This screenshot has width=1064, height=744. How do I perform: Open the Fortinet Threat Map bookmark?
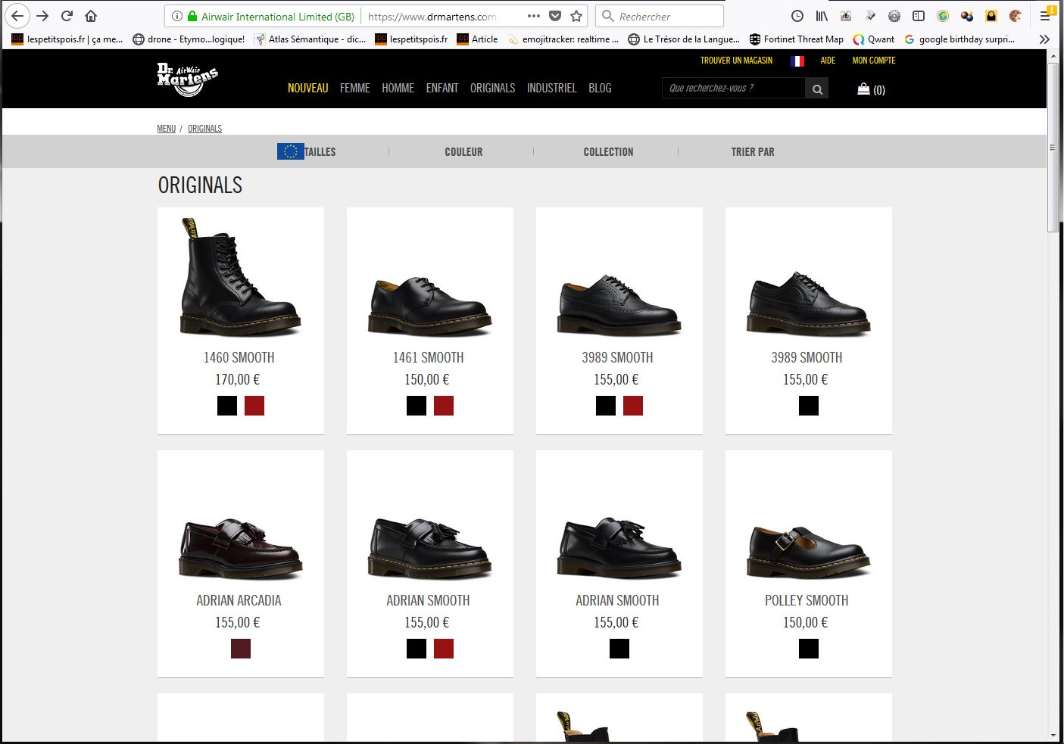796,39
